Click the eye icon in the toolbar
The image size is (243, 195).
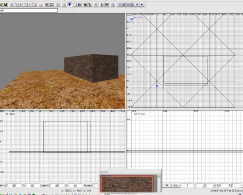142,4
